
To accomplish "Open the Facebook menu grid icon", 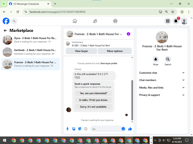I will [168, 21].
